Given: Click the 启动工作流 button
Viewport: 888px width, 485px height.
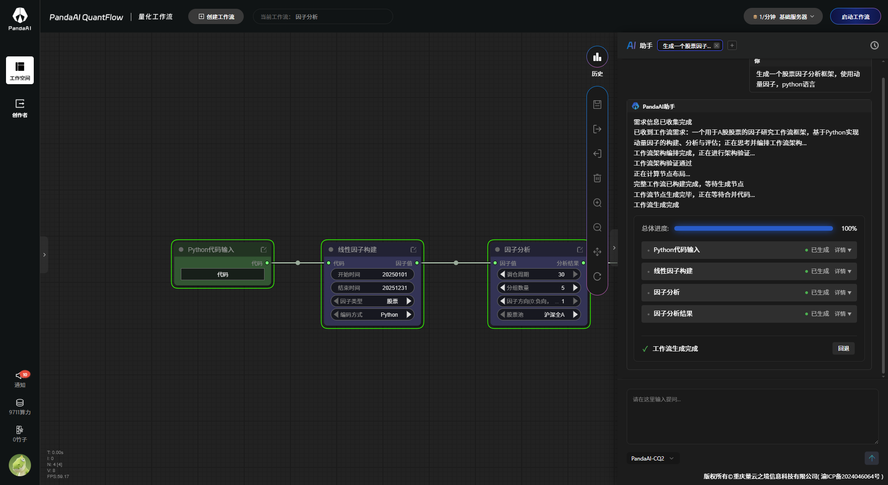Looking at the screenshot, I should coord(855,17).
